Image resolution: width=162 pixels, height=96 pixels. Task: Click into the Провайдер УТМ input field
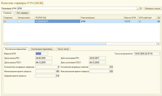(x=77, y=9)
